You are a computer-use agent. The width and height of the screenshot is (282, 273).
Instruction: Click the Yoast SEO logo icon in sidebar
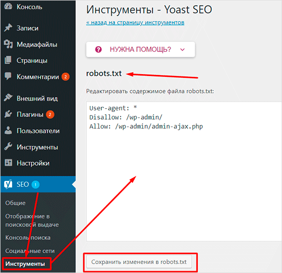point(8,185)
